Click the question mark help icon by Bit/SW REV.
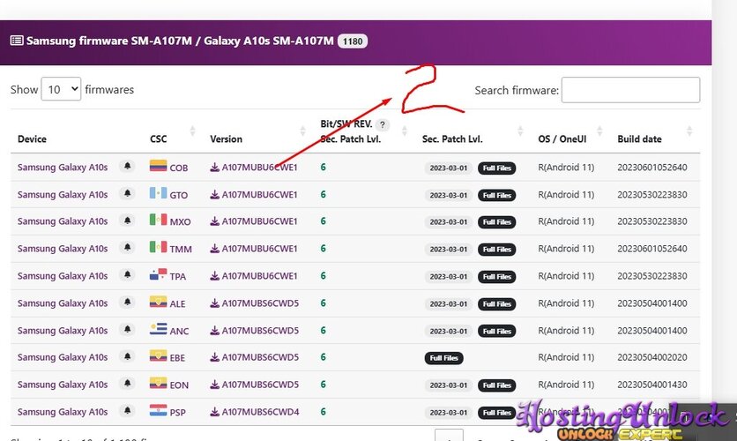The height and width of the screenshot is (441, 737). (383, 125)
